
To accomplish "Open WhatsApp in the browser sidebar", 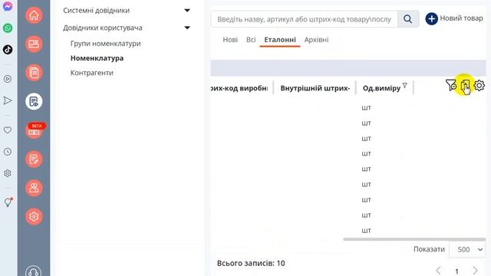I will coord(8,28).
